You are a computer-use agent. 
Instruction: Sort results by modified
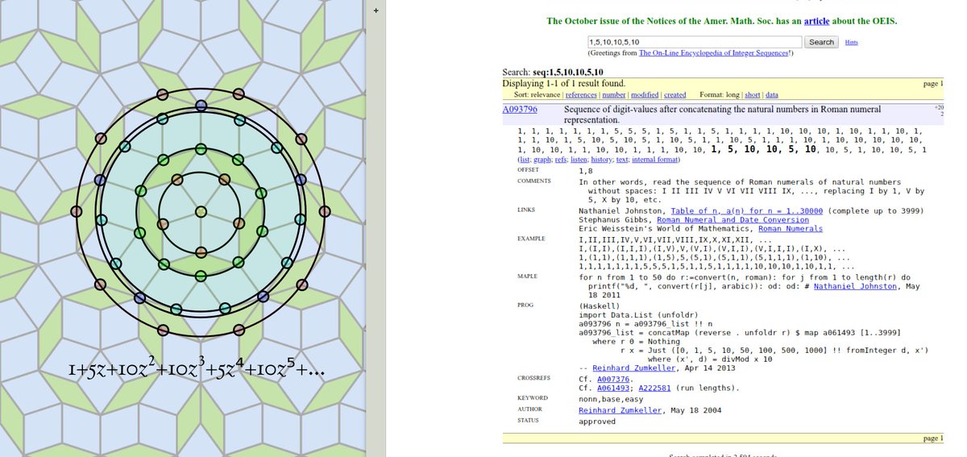click(645, 94)
